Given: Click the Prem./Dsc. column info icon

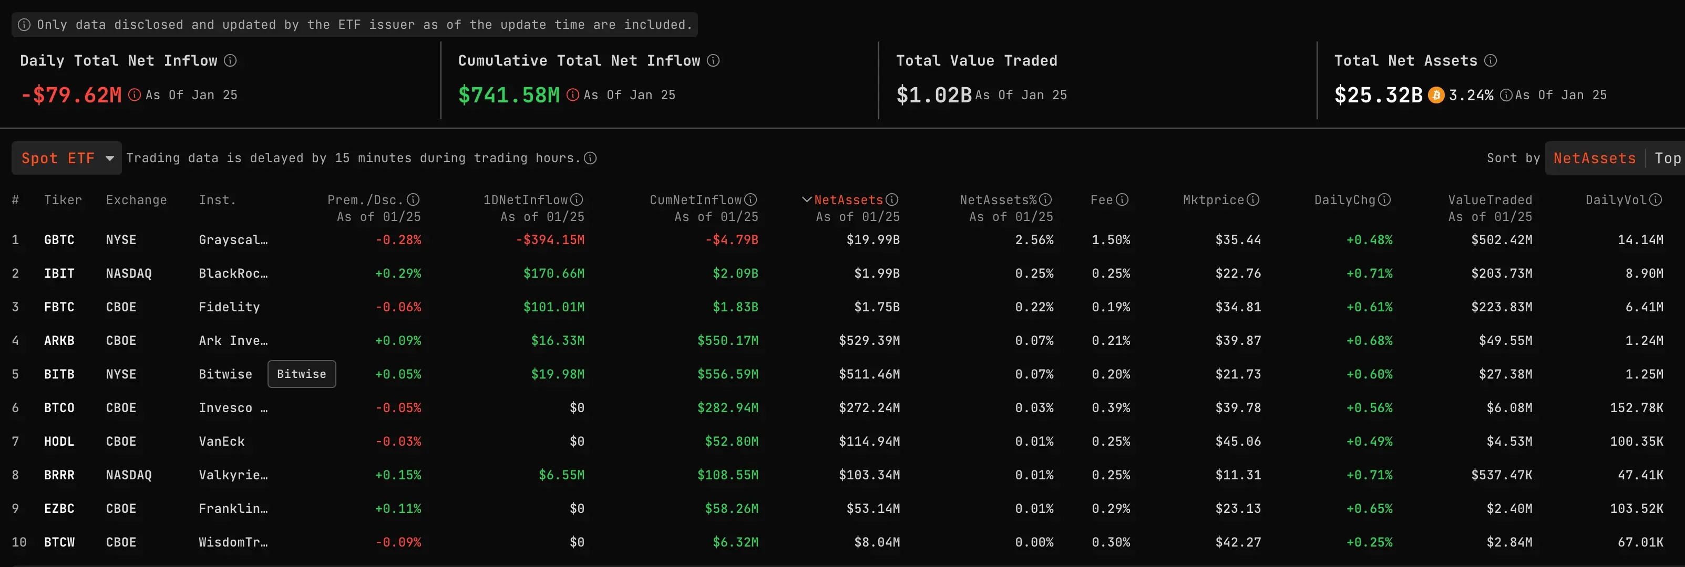Looking at the screenshot, I should tap(414, 199).
